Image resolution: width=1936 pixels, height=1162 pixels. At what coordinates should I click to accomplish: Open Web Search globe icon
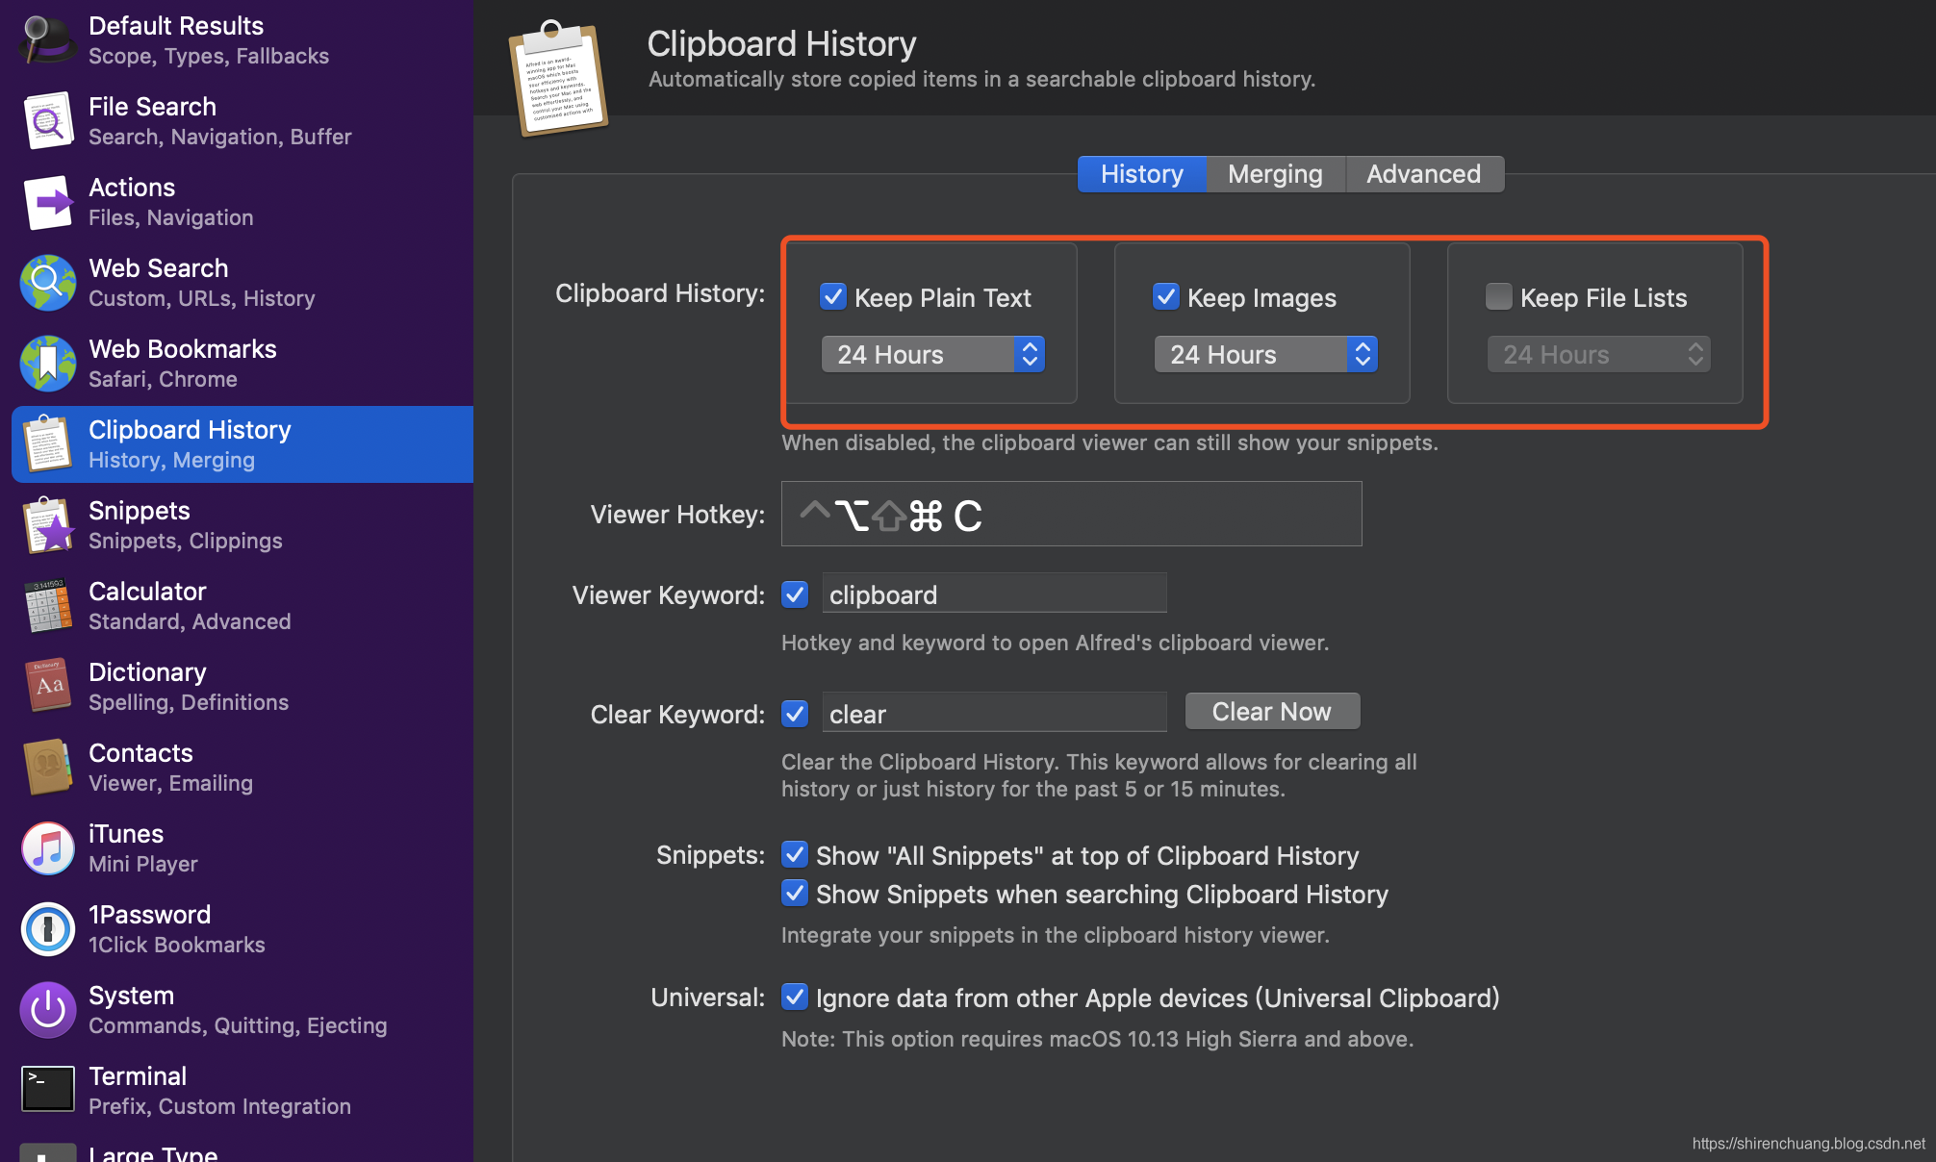tap(47, 283)
